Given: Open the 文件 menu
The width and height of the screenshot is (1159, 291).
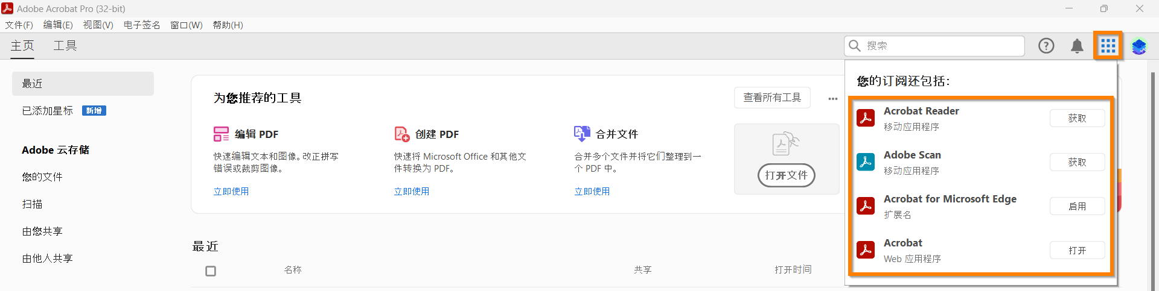Looking at the screenshot, I should click(x=19, y=25).
